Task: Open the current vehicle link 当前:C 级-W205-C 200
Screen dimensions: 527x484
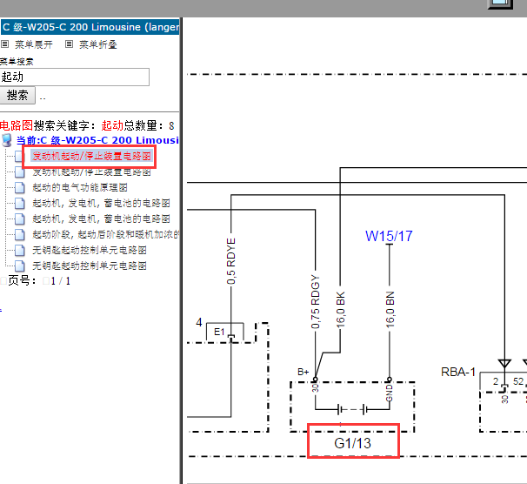Action: coord(97,140)
